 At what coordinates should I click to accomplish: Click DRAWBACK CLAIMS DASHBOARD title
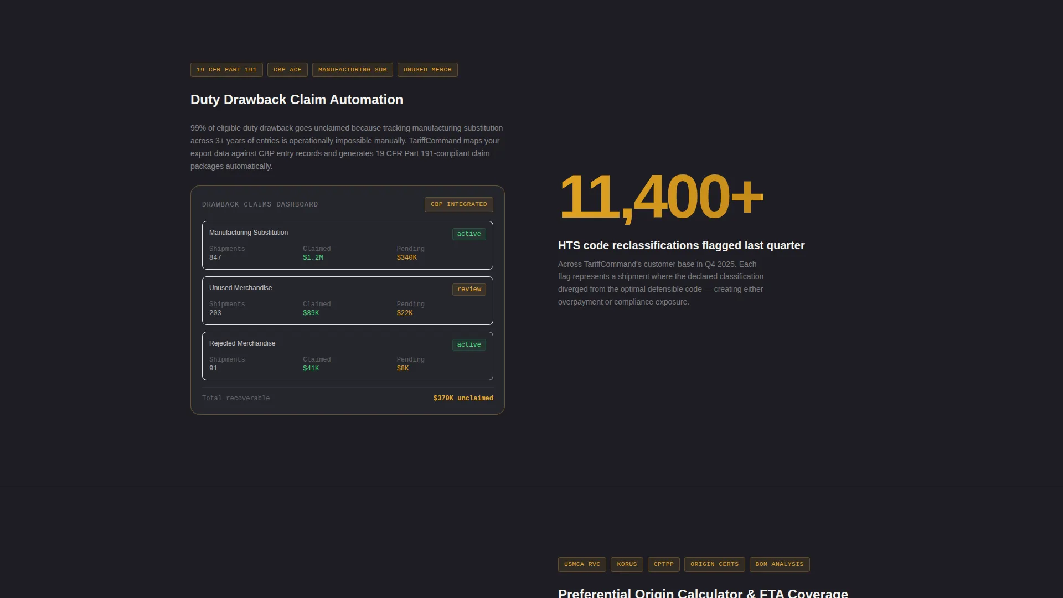point(260,204)
